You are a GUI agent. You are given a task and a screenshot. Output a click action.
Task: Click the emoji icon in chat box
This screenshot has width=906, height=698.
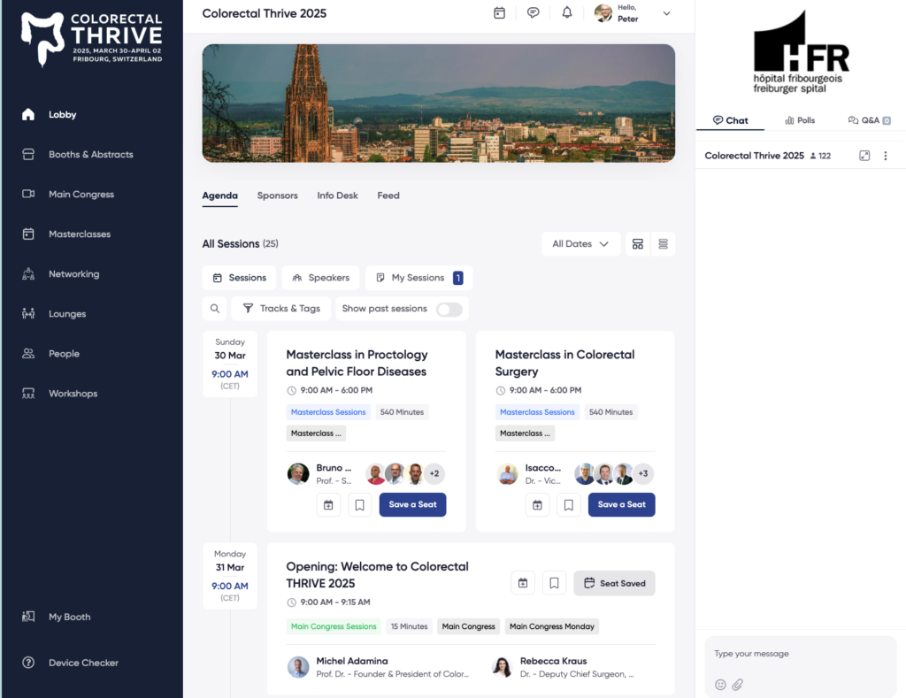coord(720,684)
